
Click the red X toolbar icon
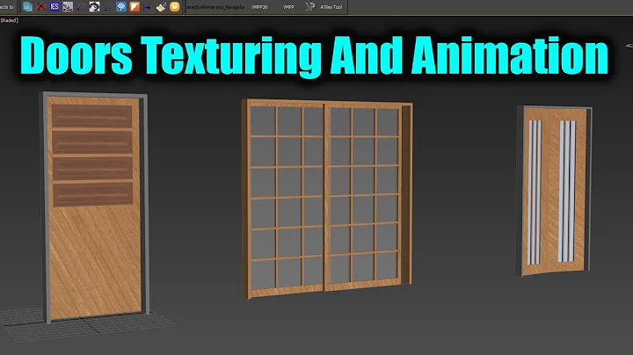click(x=40, y=6)
